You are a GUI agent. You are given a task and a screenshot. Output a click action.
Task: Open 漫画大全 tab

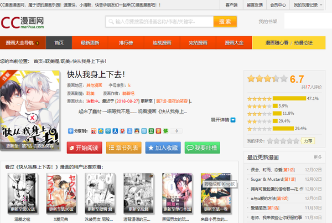pyautogui.click(x=234, y=43)
